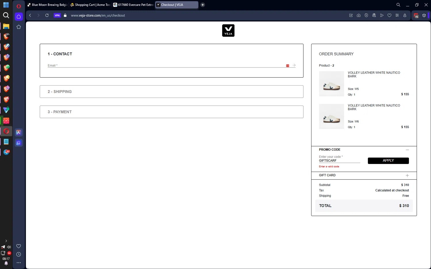Open sidebar bookmarks star icon
The height and width of the screenshot is (269, 431).
[19, 27]
